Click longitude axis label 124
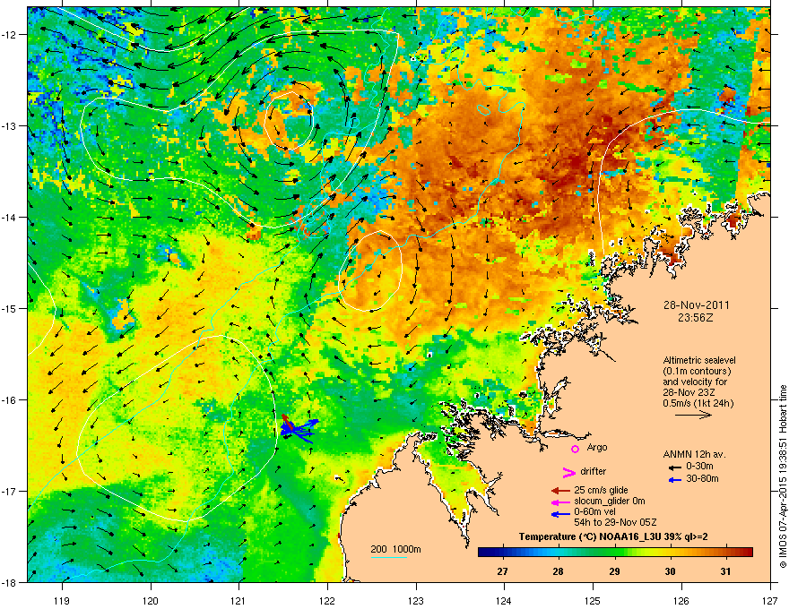Screen dimensions: 789x609 504,601
